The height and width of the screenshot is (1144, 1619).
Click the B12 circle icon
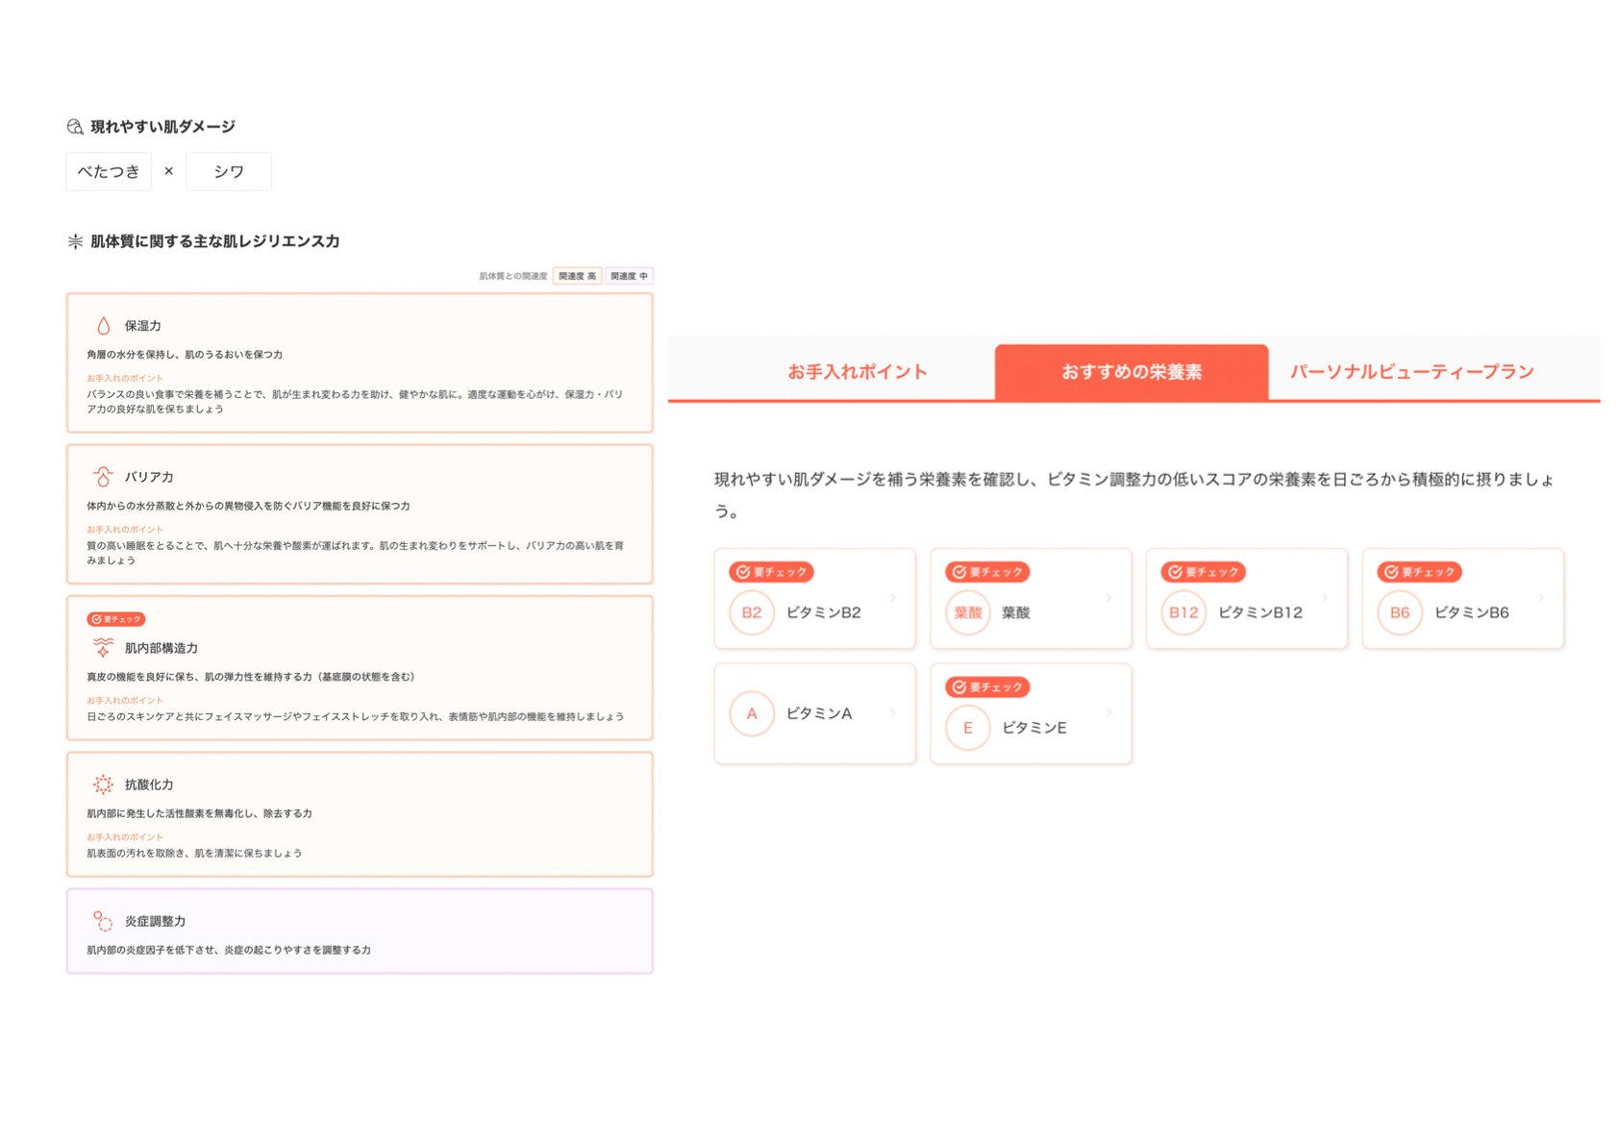pyautogui.click(x=1183, y=612)
